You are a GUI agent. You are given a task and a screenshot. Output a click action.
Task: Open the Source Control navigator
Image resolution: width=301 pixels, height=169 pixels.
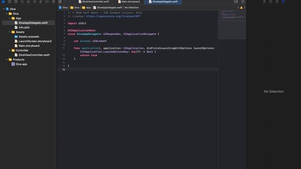click(9, 2)
